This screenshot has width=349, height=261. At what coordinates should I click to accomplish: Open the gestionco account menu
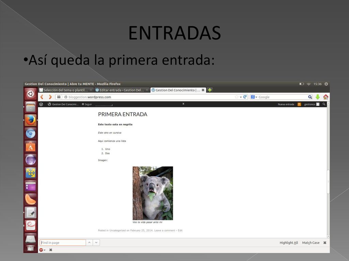click(312, 104)
